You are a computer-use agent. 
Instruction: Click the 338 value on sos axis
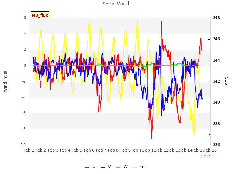pos(216,124)
